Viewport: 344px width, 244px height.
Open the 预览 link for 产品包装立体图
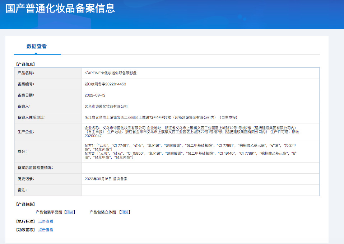pos(125,212)
